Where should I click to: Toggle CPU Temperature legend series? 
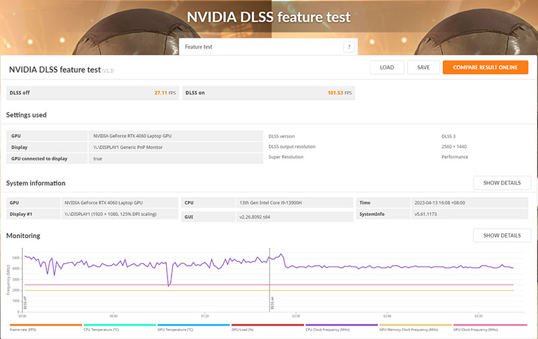tap(118, 326)
